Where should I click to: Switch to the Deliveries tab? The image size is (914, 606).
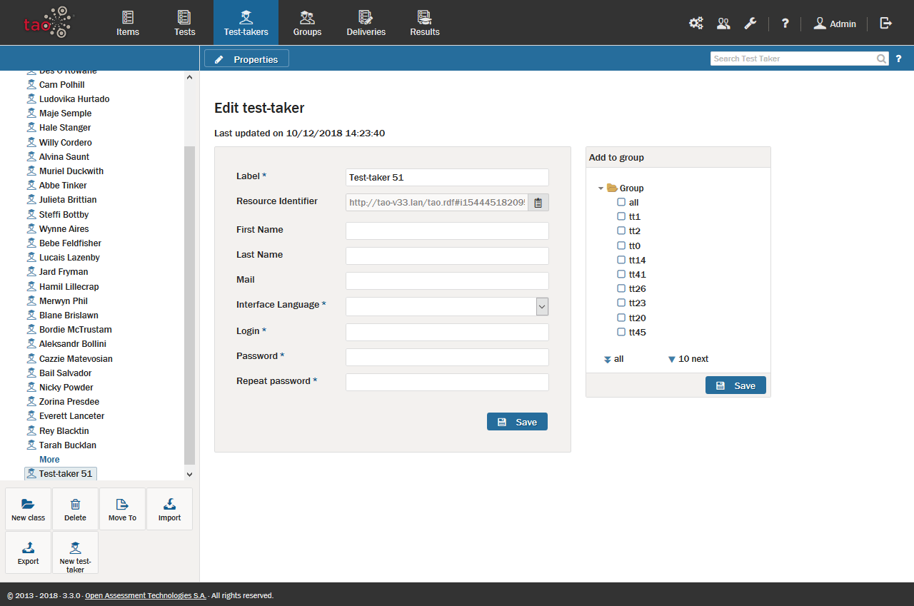point(366,23)
